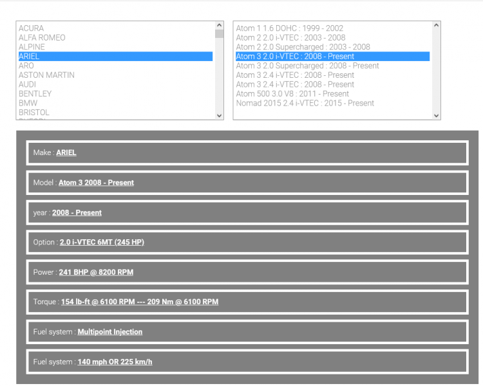The height and width of the screenshot is (386, 483).
Task: Select BMW in the make list
Action: pos(115,103)
